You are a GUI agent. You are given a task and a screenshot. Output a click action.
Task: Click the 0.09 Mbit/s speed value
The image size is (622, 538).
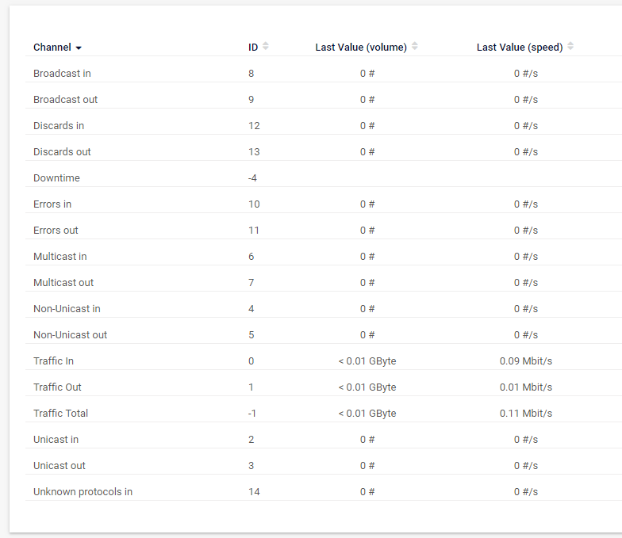tap(525, 361)
